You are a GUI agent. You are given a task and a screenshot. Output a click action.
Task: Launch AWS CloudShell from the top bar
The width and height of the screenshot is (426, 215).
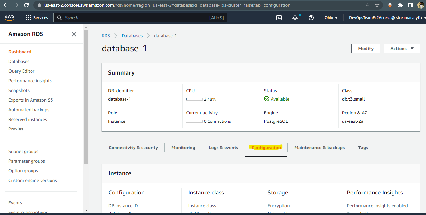click(279, 18)
